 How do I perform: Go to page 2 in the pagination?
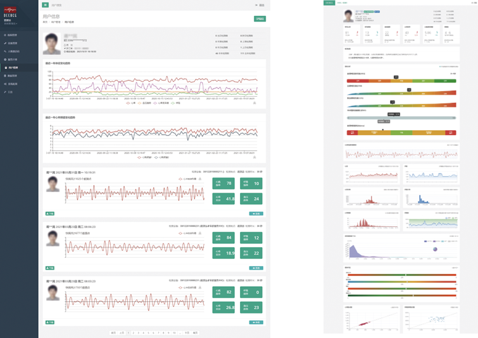coord(134,332)
